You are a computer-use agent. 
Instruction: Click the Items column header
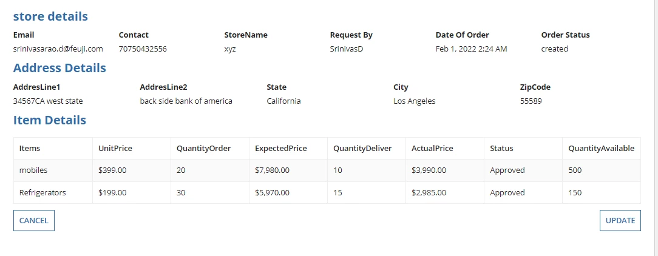[x=30, y=148]
